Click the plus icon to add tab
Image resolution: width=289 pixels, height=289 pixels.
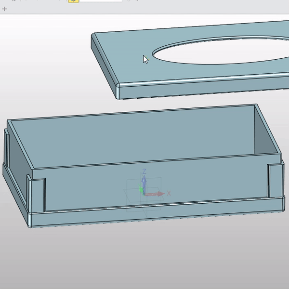(x=4, y=9)
